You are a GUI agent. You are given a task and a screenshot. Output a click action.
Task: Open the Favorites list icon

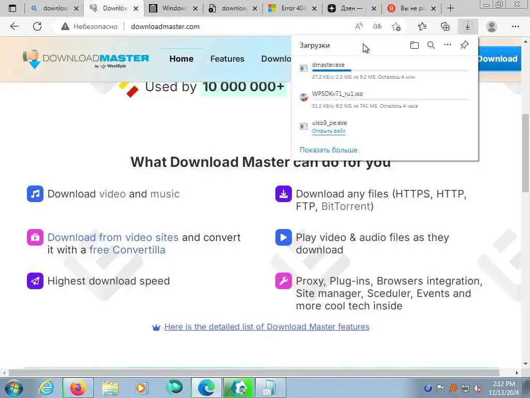pyautogui.click(x=422, y=26)
